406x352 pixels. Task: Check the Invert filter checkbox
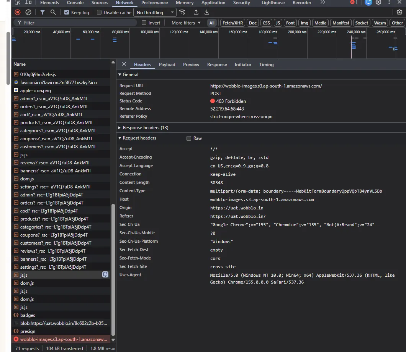[x=144, y=23]
